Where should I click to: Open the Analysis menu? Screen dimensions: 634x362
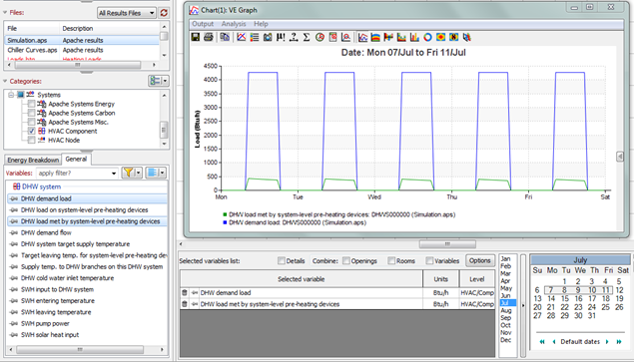(234, 24)
